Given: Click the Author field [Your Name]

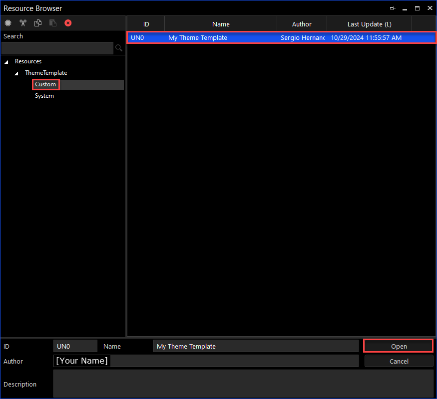Looking at the screenshot, I should pyautogui.click(x=206, y=361).
